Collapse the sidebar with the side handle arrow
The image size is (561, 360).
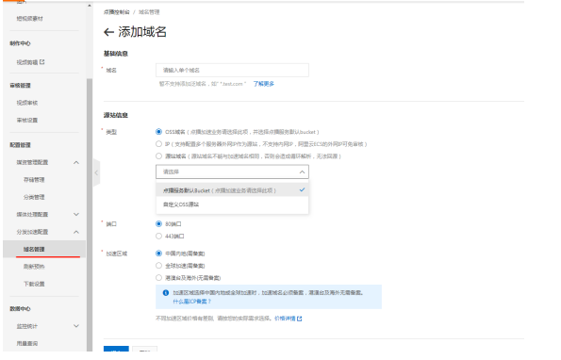tap(96, 173)
